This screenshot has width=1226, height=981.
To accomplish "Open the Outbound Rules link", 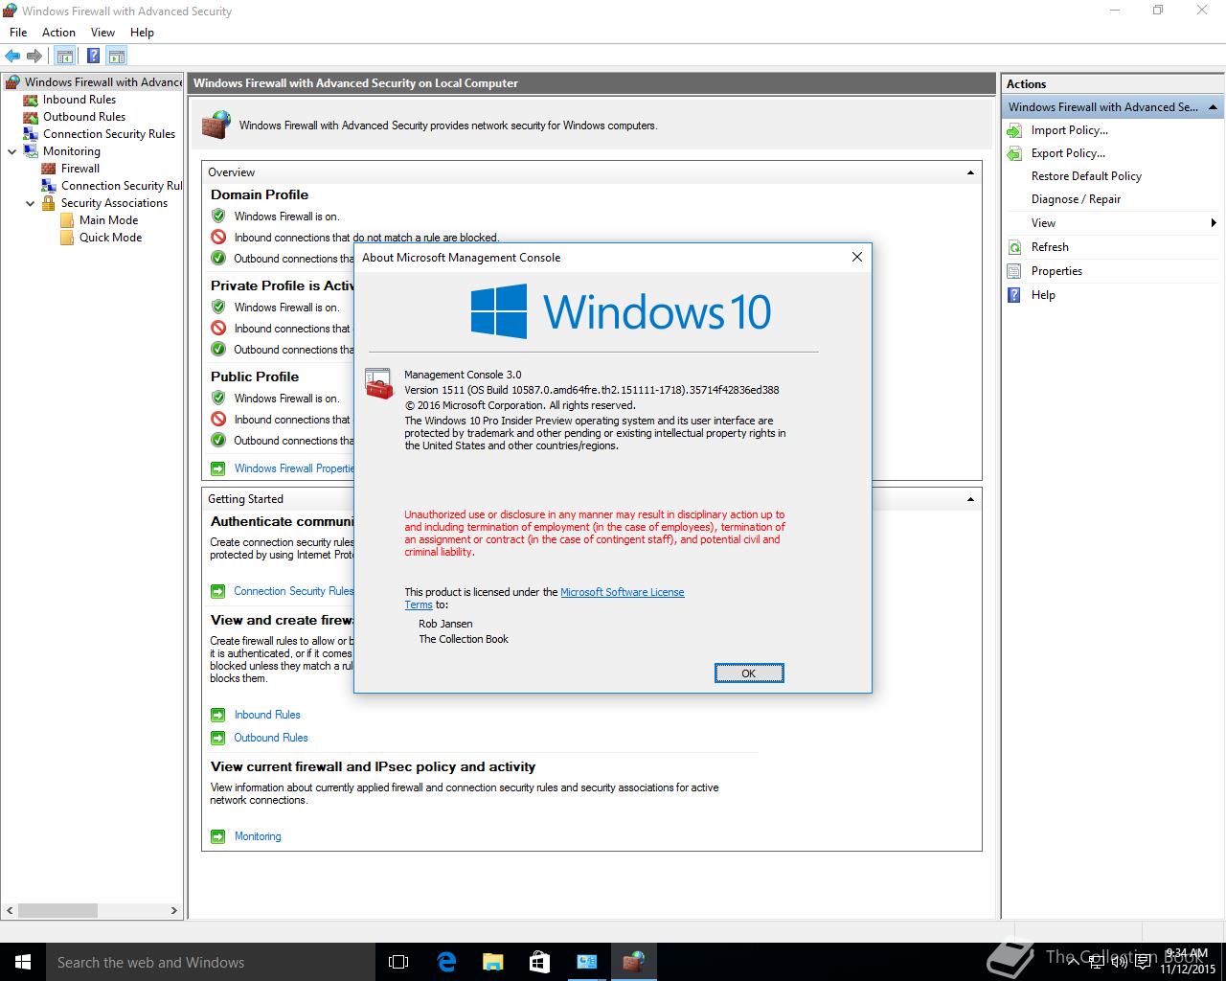I will 271,738.
